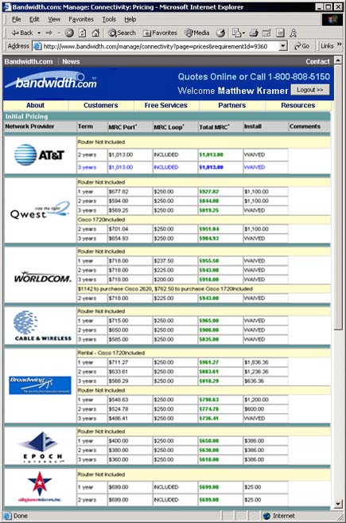Click the Done status bar page icon

pos(7,516)
